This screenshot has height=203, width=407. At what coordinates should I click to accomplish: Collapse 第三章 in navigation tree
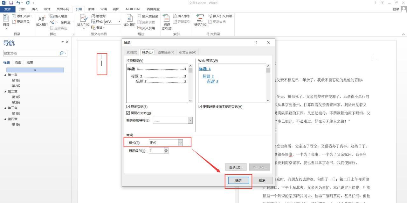click(x=5, y=108)
